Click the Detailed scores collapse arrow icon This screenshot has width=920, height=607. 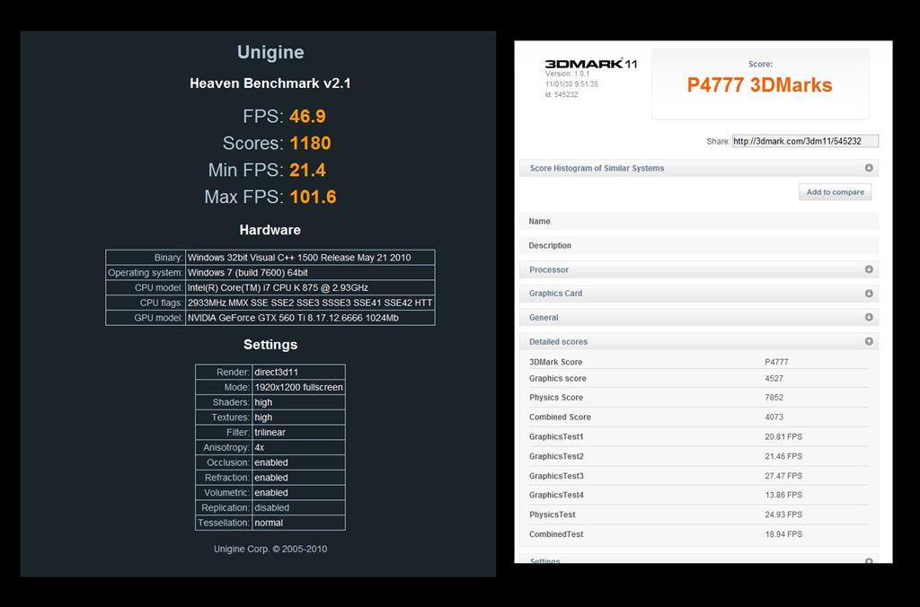(869, 341)
